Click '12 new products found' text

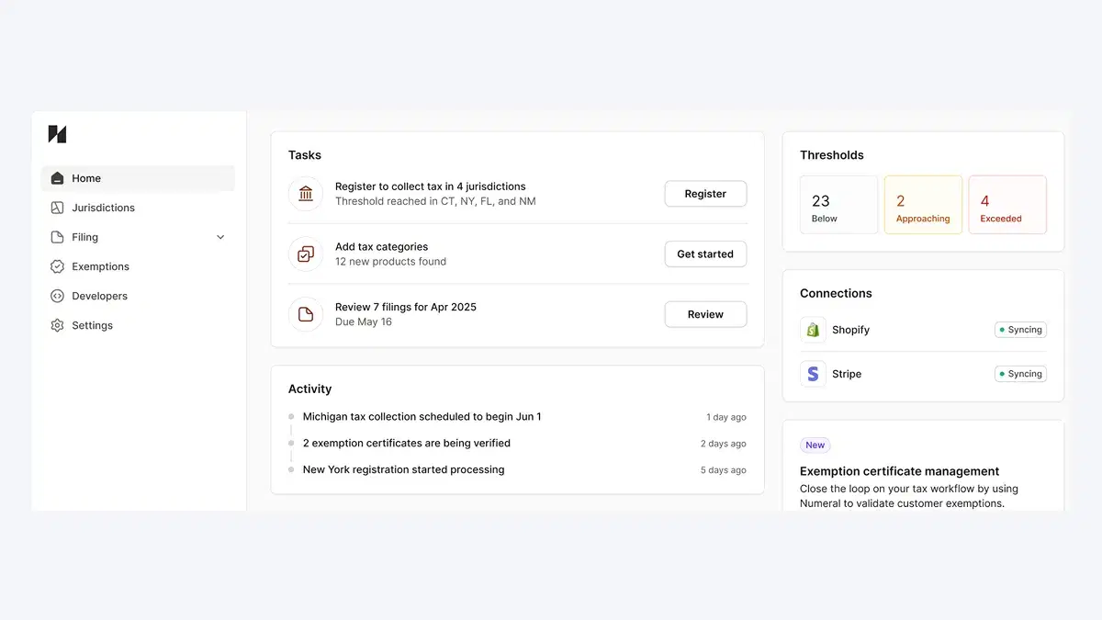coord(390,262)
